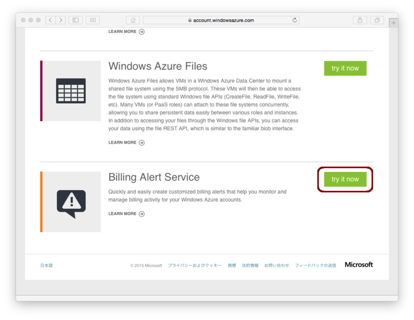Image resolution: width=414 pixels, height=320 pixels.
Task: Open the プライバシーおよびクッキー footer link
Action: click(195, 265)
